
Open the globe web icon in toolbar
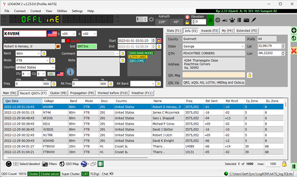[217, 20]
